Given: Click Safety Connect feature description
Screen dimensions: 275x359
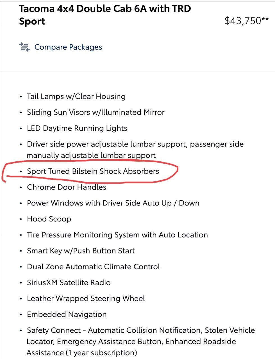Looking at the screenshot, I should (x=141, y=341).
